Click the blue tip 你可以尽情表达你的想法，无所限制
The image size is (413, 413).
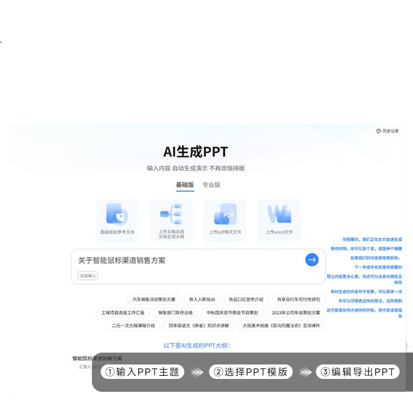[370, 301]
